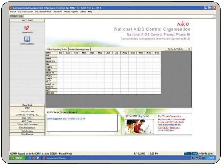The height and width of the screenshot is (166, 222).
Task: Select the NGO CS unit row header
Action: coord(51,61)
